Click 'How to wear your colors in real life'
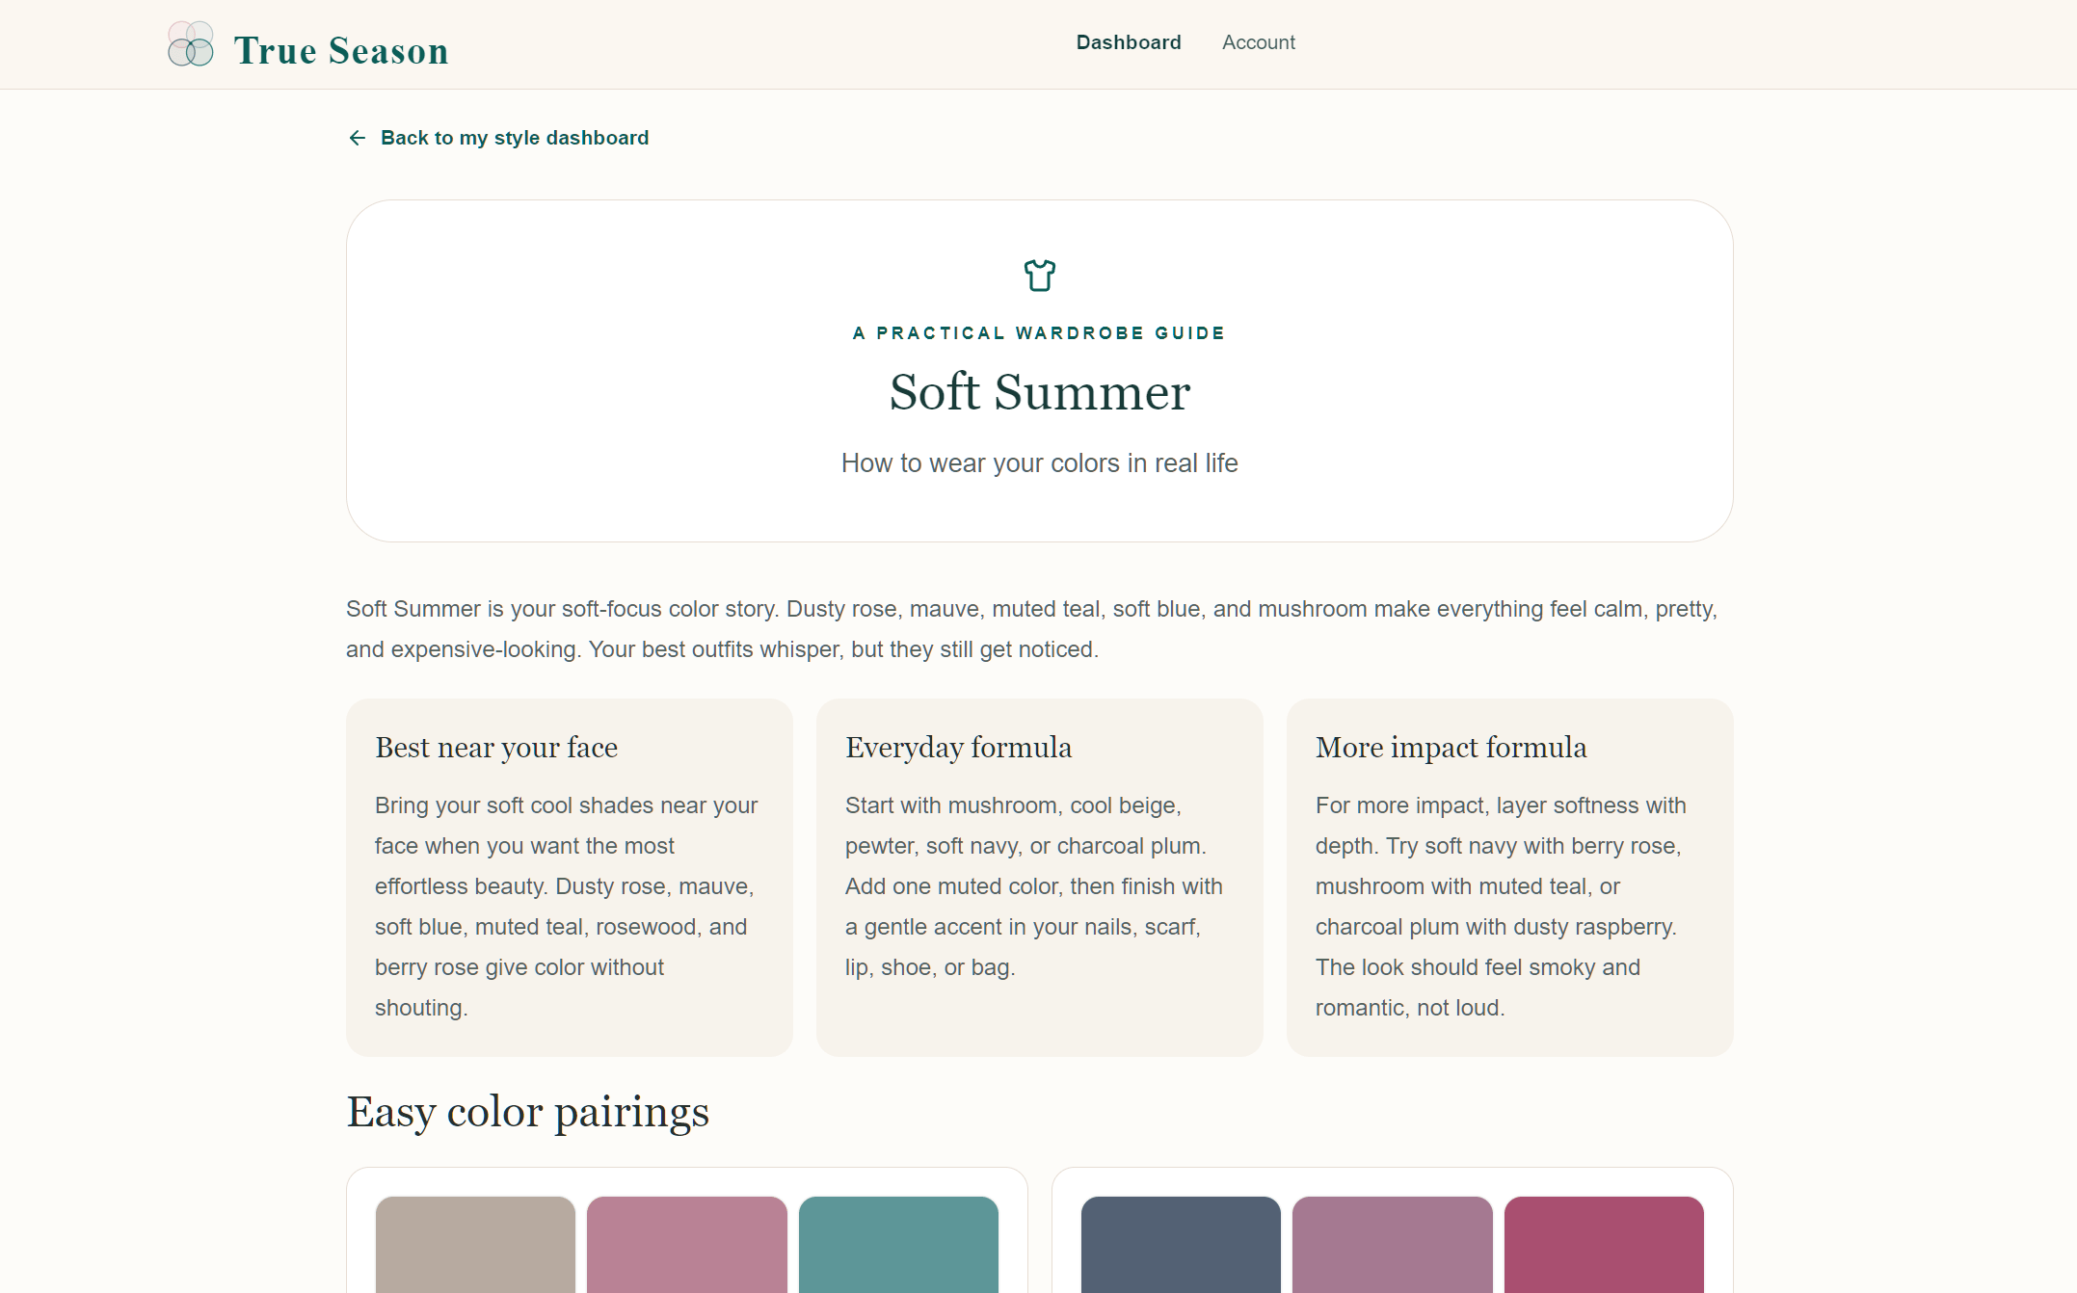2077x1293 pixels. pos(1040,463)
